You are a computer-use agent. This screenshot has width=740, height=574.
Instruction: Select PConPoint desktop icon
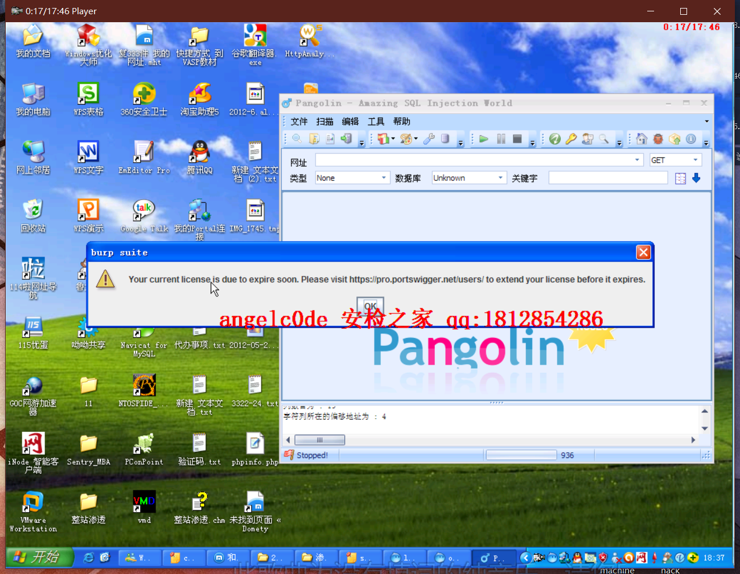(x=144, y=449)
